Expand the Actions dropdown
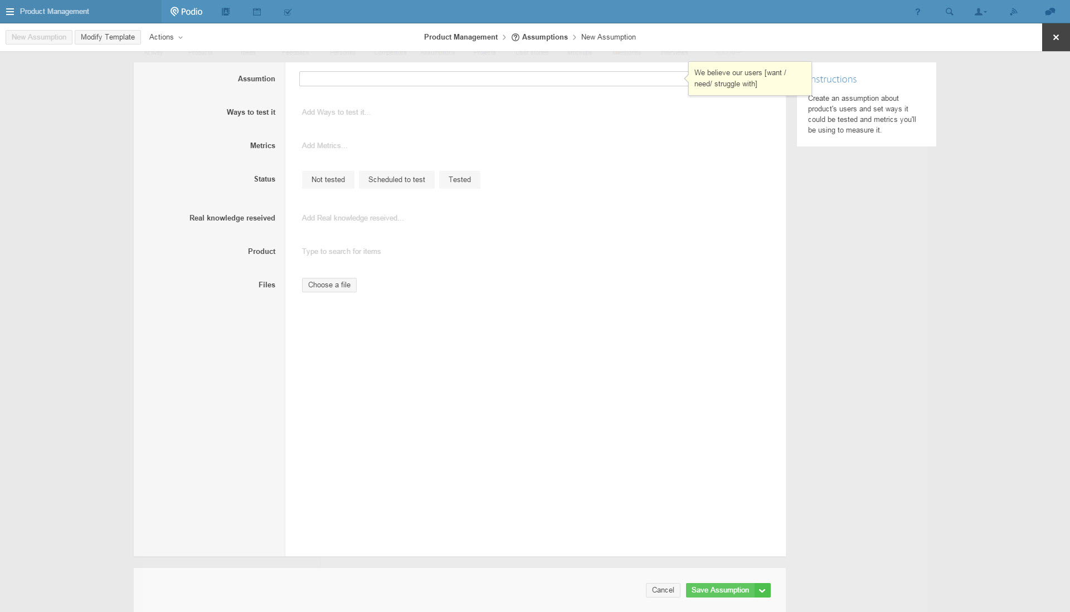Image resolution: width=1070 pixels, height=612 pixels. pyautogui.click(x=166, y=37)
